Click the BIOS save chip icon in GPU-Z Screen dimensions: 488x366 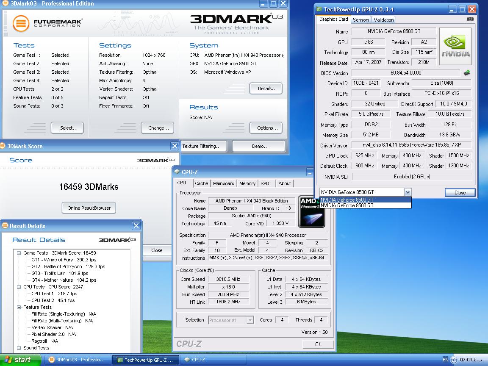click(x=466, y=73)
